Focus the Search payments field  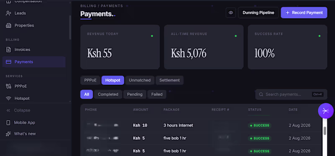click(x=291, y=95)
